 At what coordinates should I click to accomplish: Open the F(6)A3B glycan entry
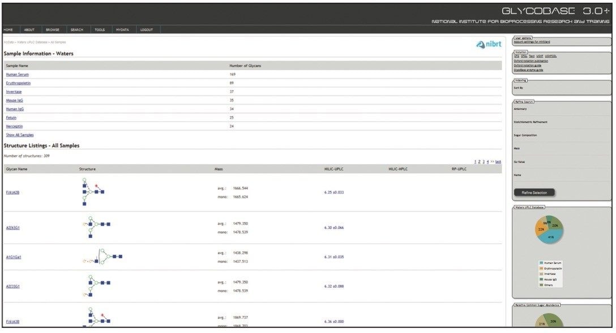click(12, 322)
